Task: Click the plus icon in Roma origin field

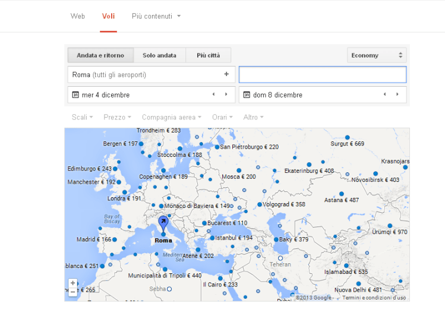Action: click(226, 74)
